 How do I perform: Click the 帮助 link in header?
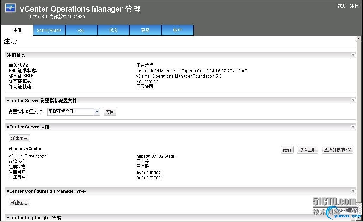(x=342, y=6)
